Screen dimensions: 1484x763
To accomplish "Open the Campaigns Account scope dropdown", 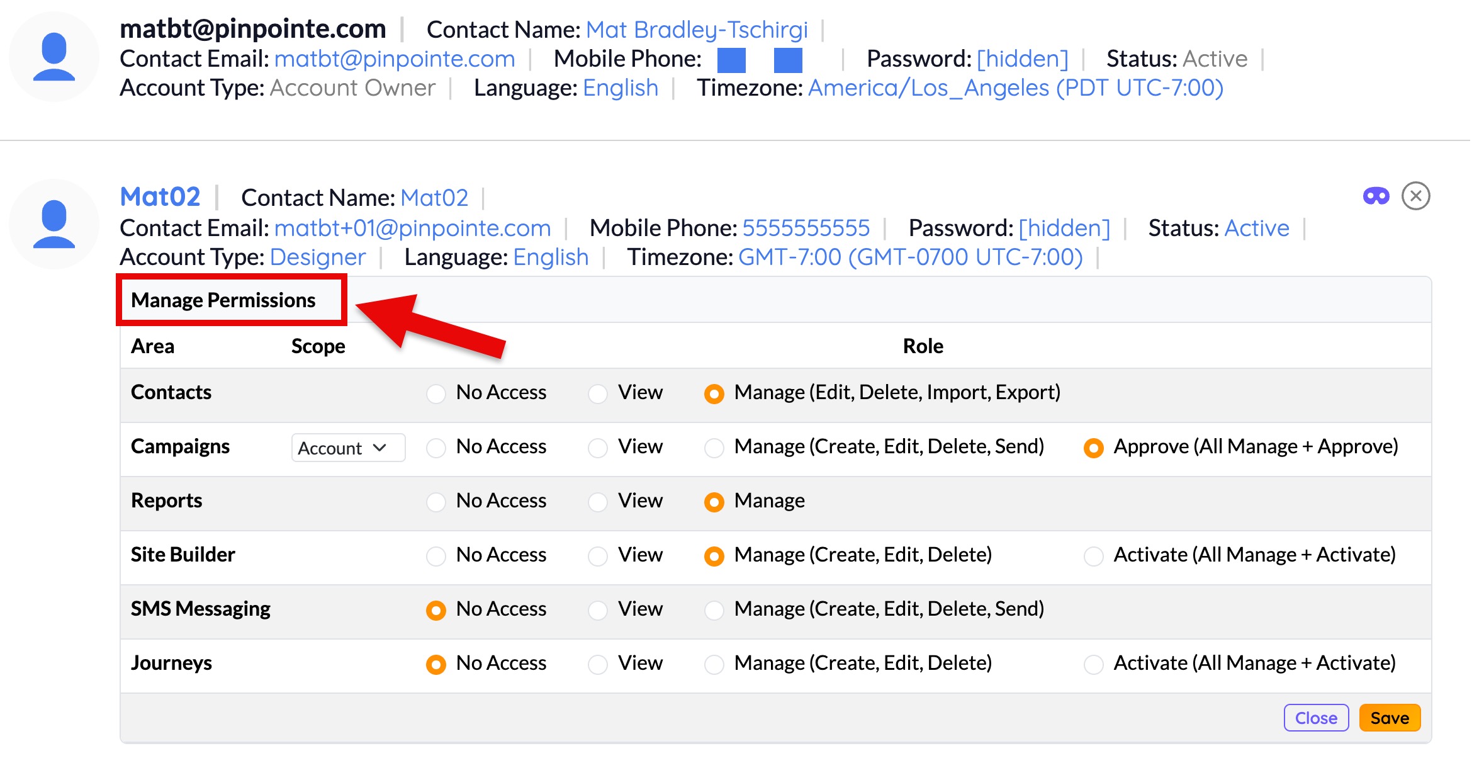I will point(347,448).
